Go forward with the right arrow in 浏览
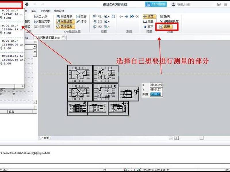This screenshot has width=230, height=172. coord(126,16)
